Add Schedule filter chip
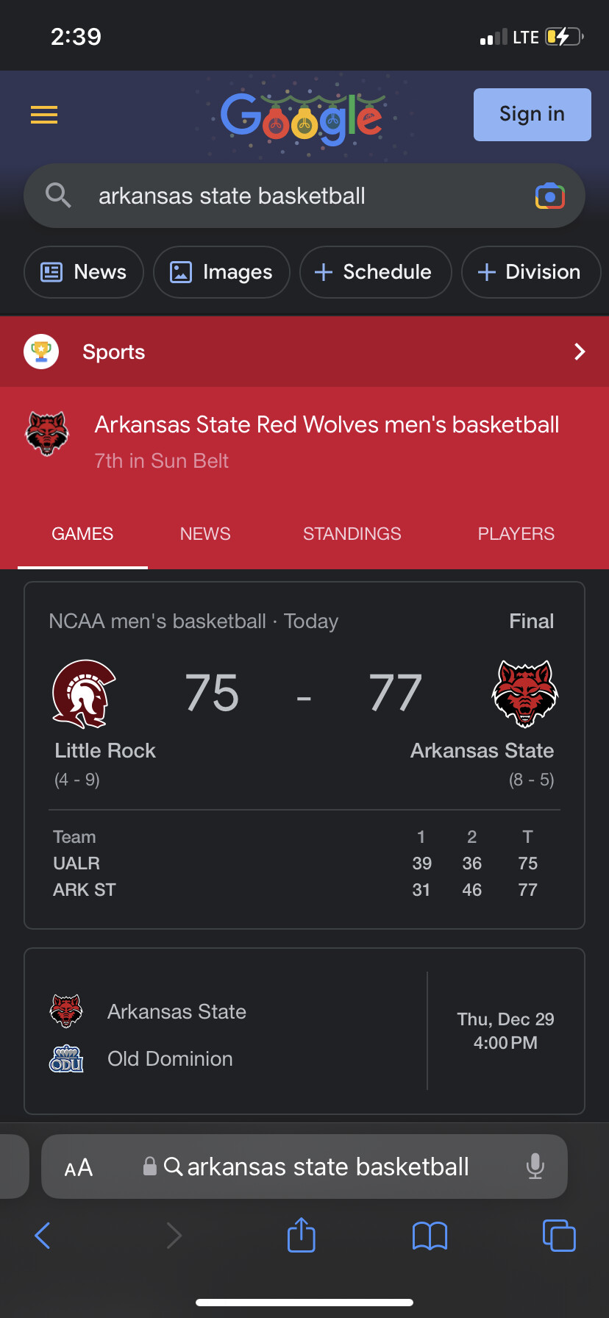Image resolution: width=609 pixels, height=1318 pixels. coord(375,272)
